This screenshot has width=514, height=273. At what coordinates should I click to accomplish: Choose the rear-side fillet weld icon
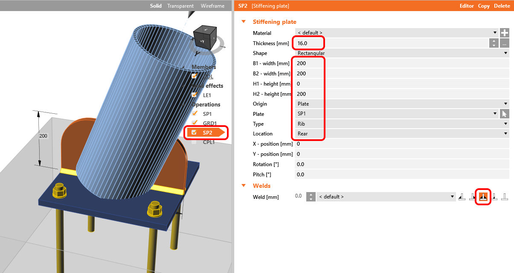(472, 197)
